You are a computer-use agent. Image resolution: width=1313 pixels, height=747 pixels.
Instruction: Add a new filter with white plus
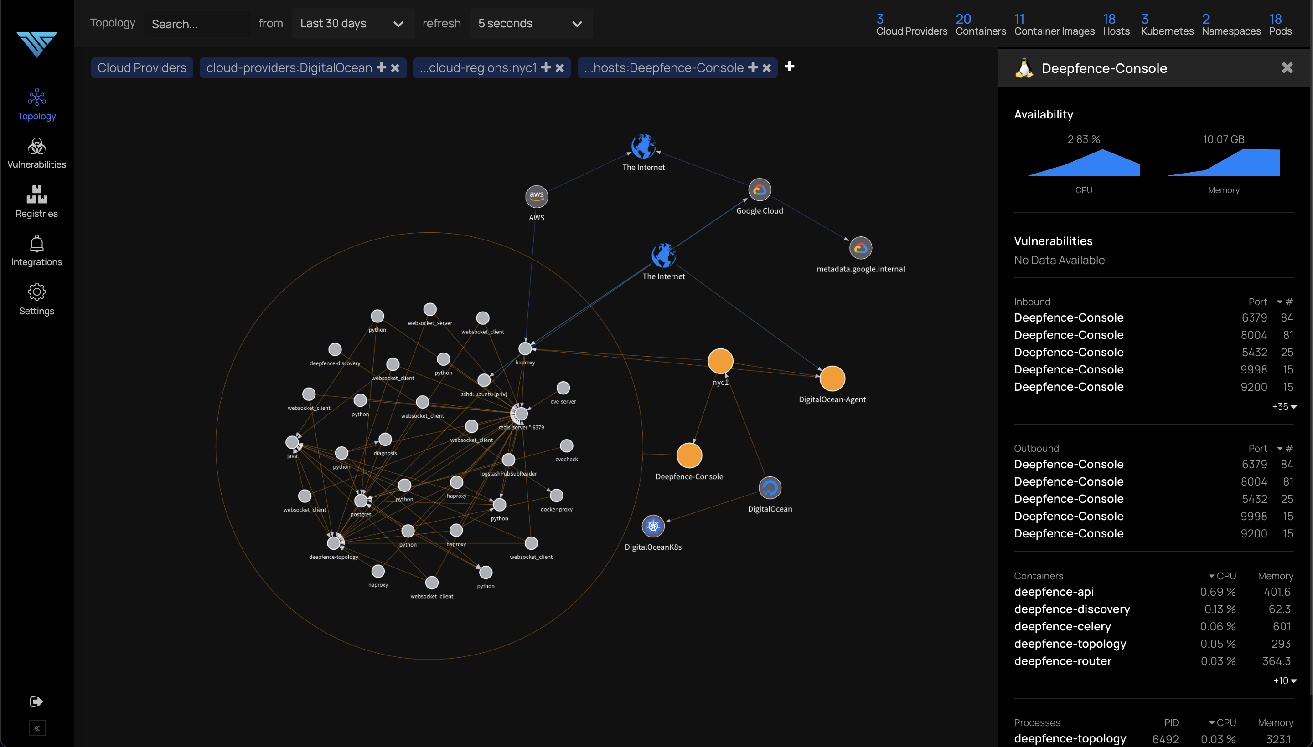[790, 67]
